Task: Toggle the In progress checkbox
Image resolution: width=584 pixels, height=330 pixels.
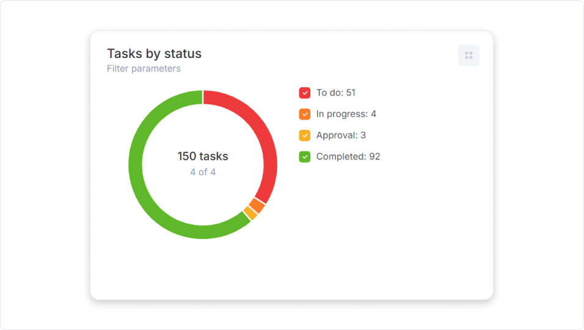Action: (305, 114)
